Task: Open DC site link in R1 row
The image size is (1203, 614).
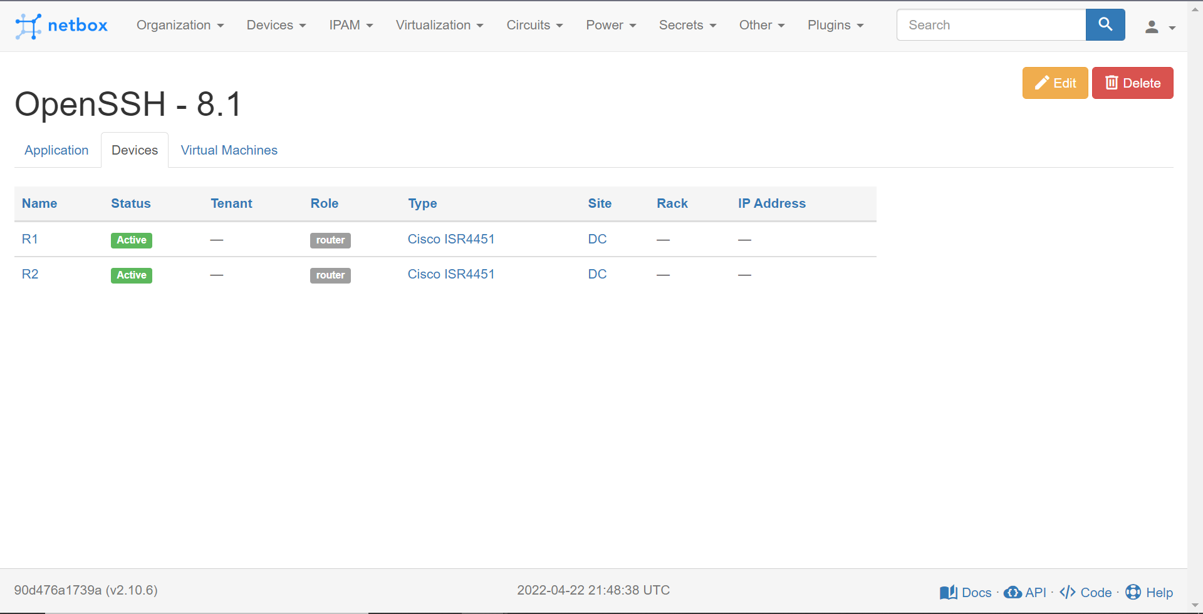Action: [x=597, y=239]
